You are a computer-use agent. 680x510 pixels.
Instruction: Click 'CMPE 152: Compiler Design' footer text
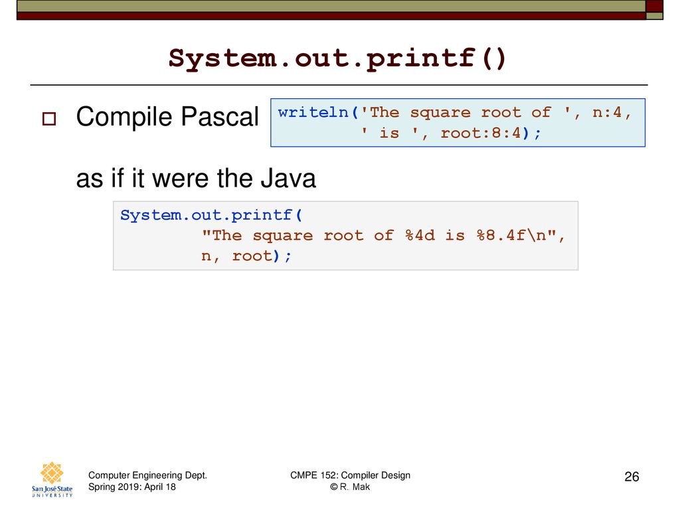[x=350, y=475]
